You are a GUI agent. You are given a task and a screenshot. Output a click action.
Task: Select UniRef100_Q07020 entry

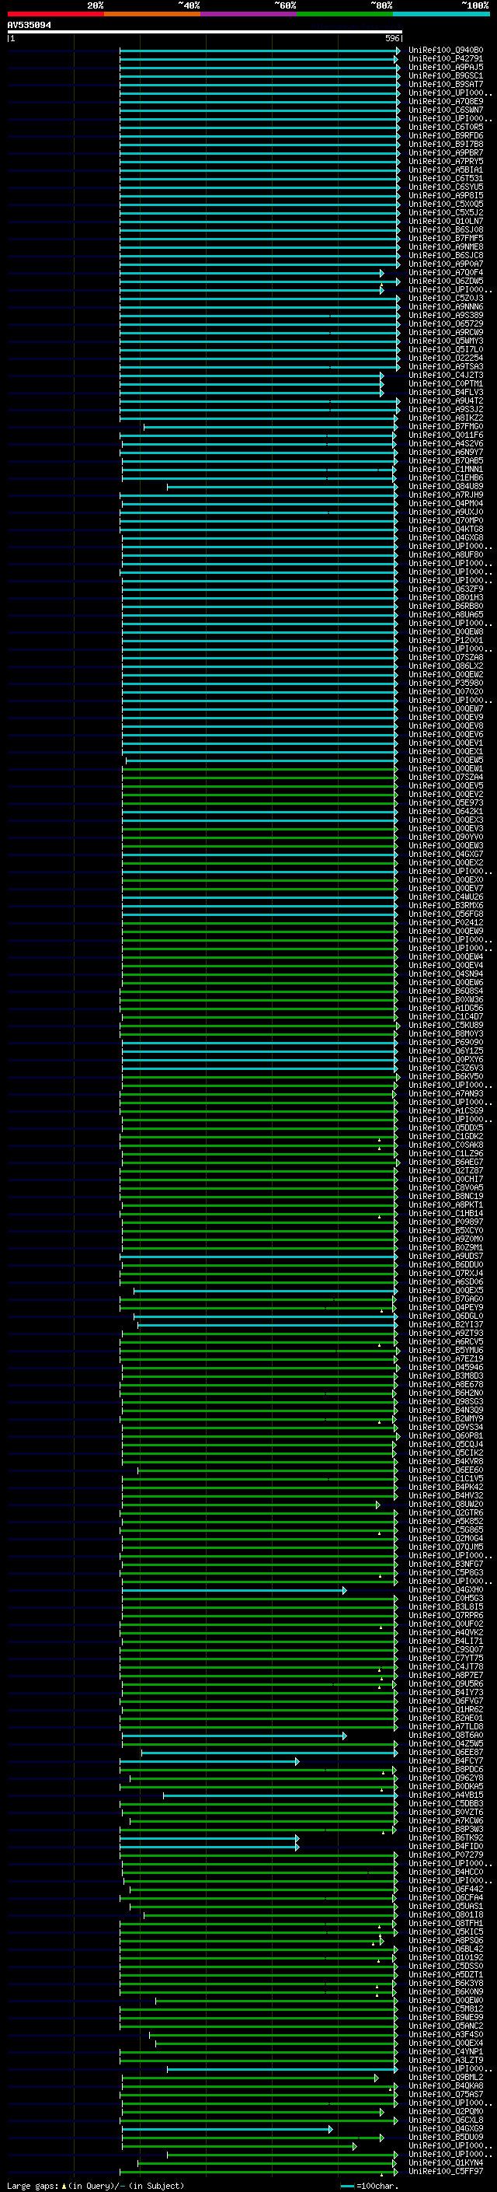[446, 692]
